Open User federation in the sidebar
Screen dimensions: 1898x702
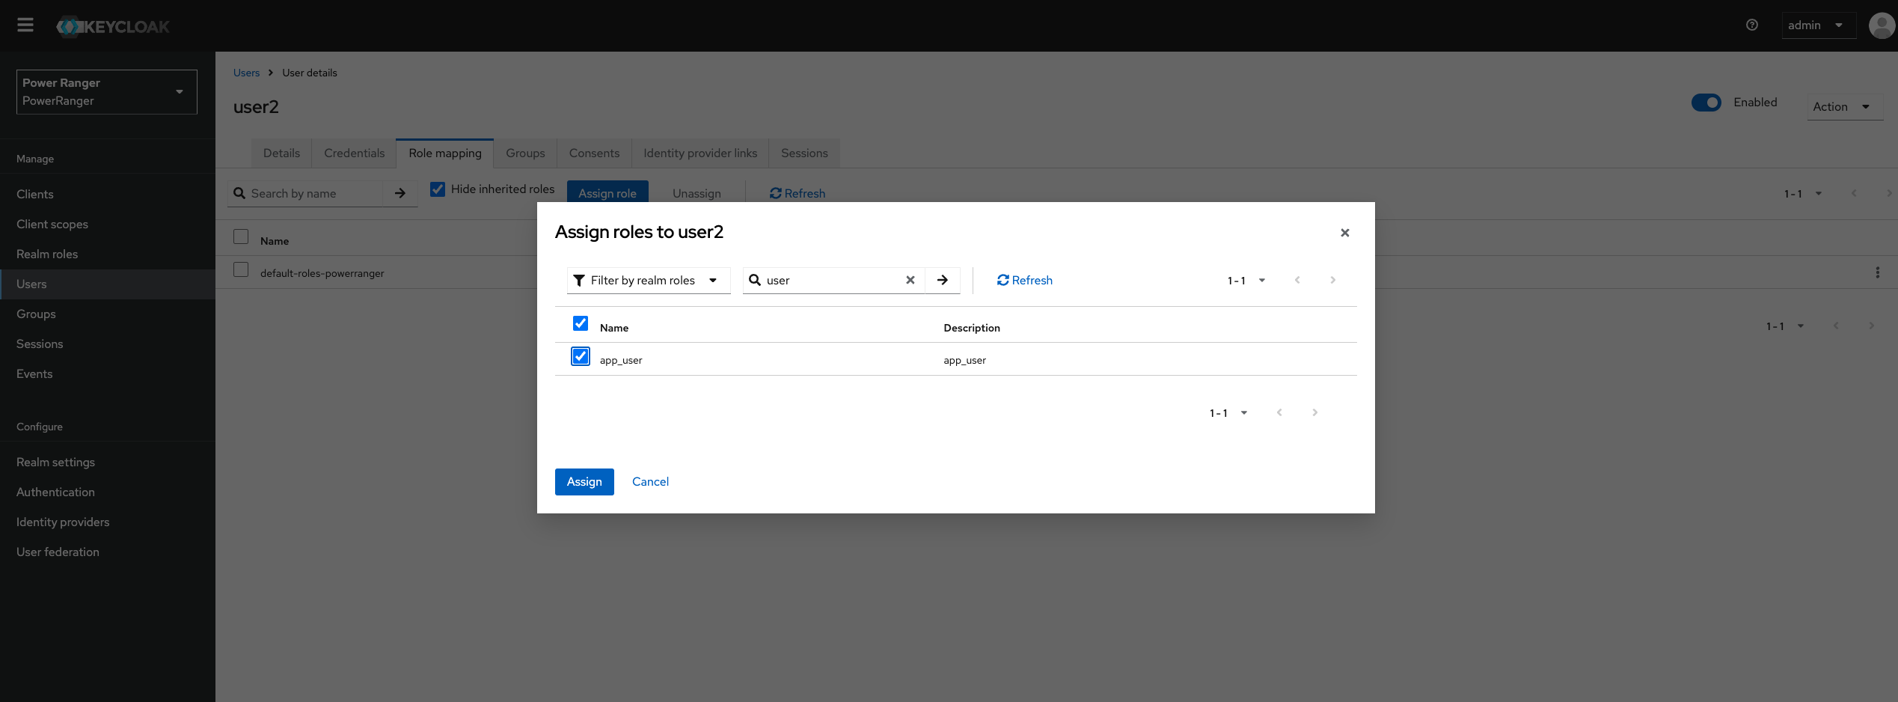108,552
